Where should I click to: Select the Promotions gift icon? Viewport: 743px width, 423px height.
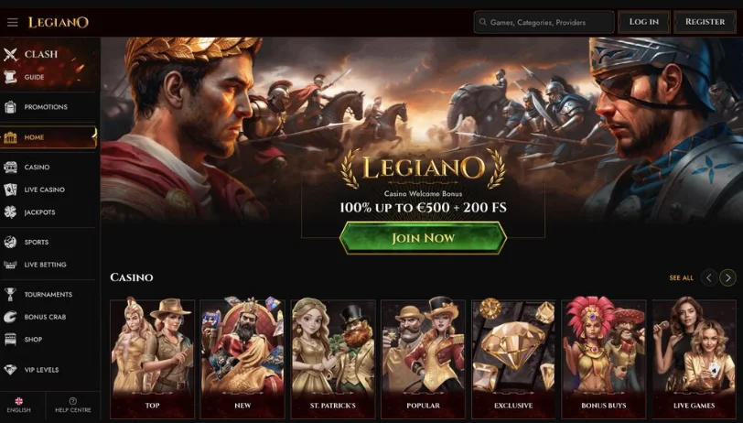10,107
